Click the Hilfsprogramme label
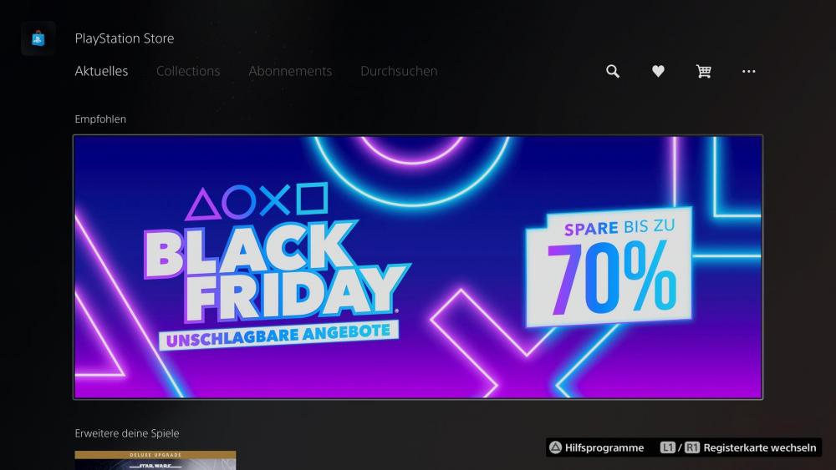Screen dimensions: 836x470 (x=604, y=447)
